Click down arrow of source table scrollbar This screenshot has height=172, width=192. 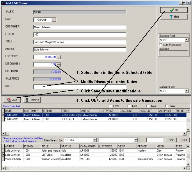click(188, 164)
